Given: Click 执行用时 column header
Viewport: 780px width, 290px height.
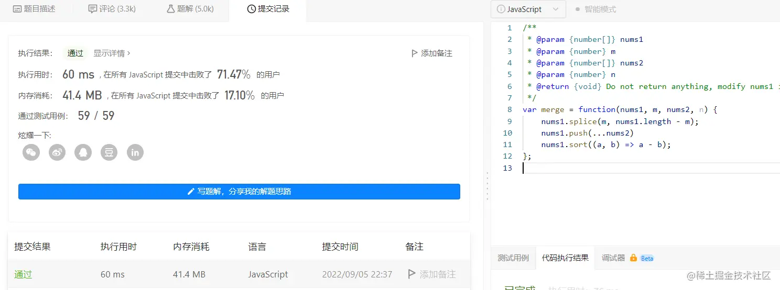Looking at the screenshot, I should [118, 247].
